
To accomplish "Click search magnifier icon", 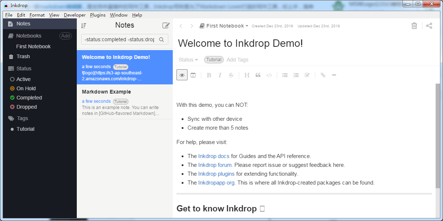I will 161,39.
